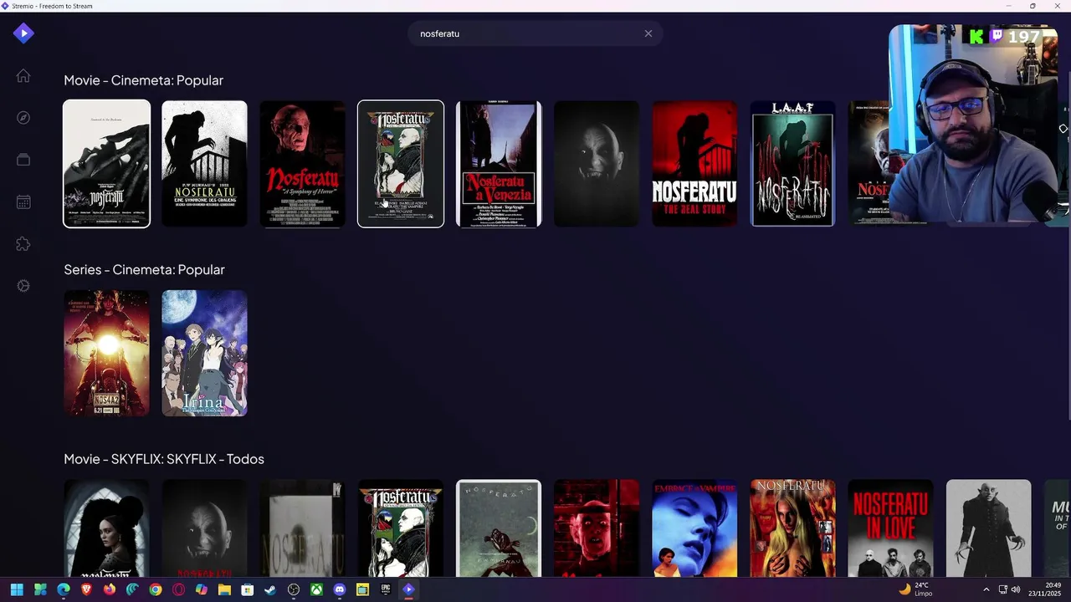
Task: Select L.A.A.F Nosferatu Re-Animated poster
Action: click(792, 164)
